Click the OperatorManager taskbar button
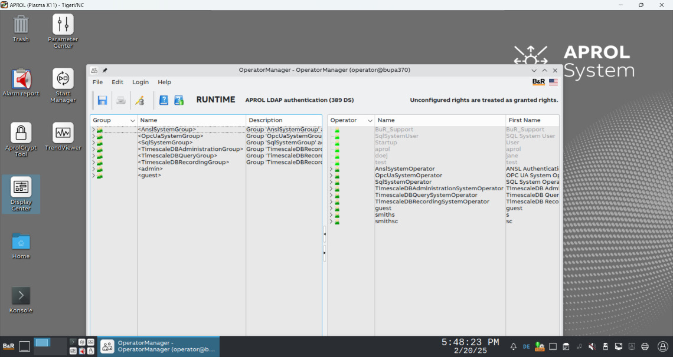Screen dimensions: 673x357 pyautogui.click(x=158, y=346)
